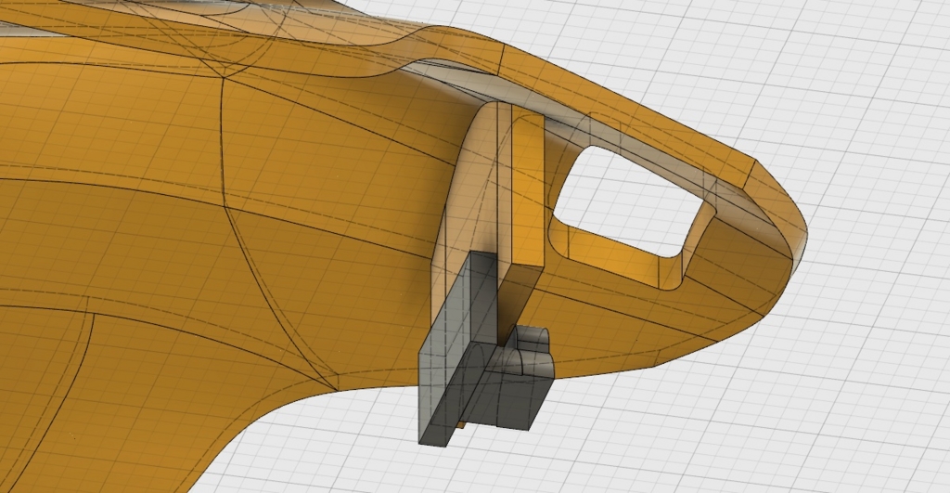Viewport: 950px width, 493px height.
Task: Select inner face of rounded rectangular cutout
Action: tap(615, 258)
